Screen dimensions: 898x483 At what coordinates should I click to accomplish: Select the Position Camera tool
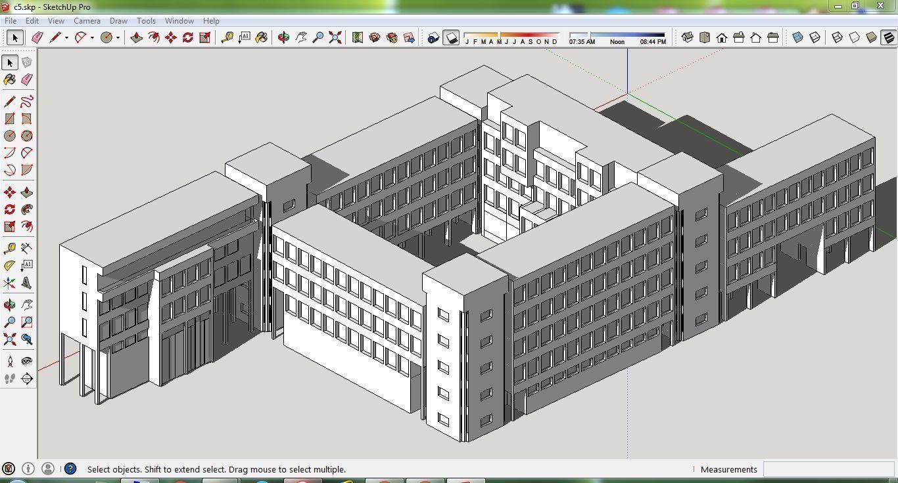[10, 362]
